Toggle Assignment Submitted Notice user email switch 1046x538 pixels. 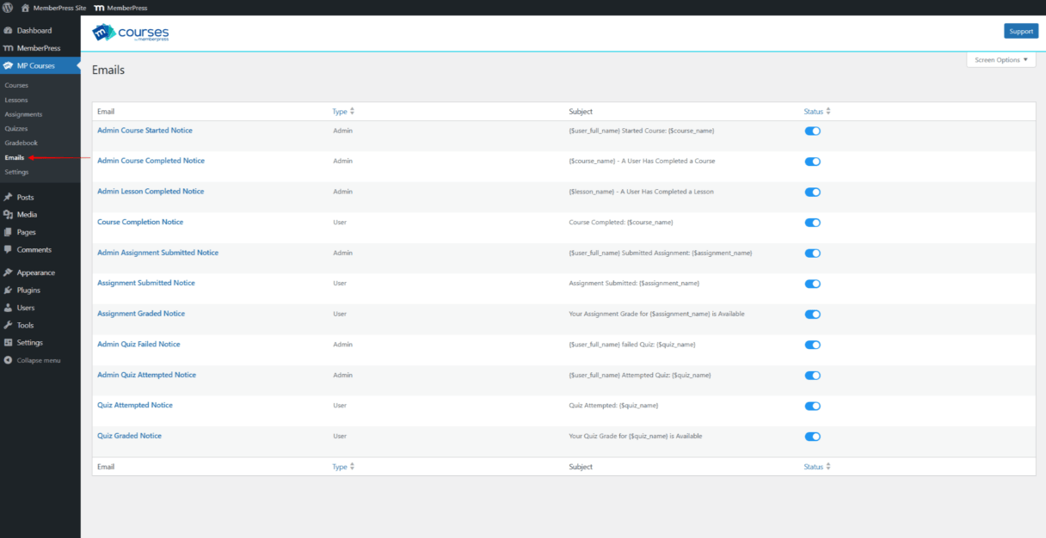pos(812,284)
